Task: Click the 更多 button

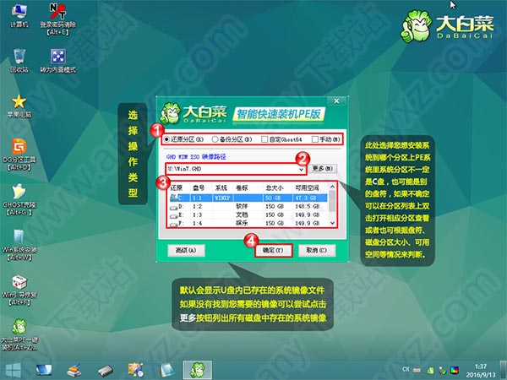Action: point(323,169)
